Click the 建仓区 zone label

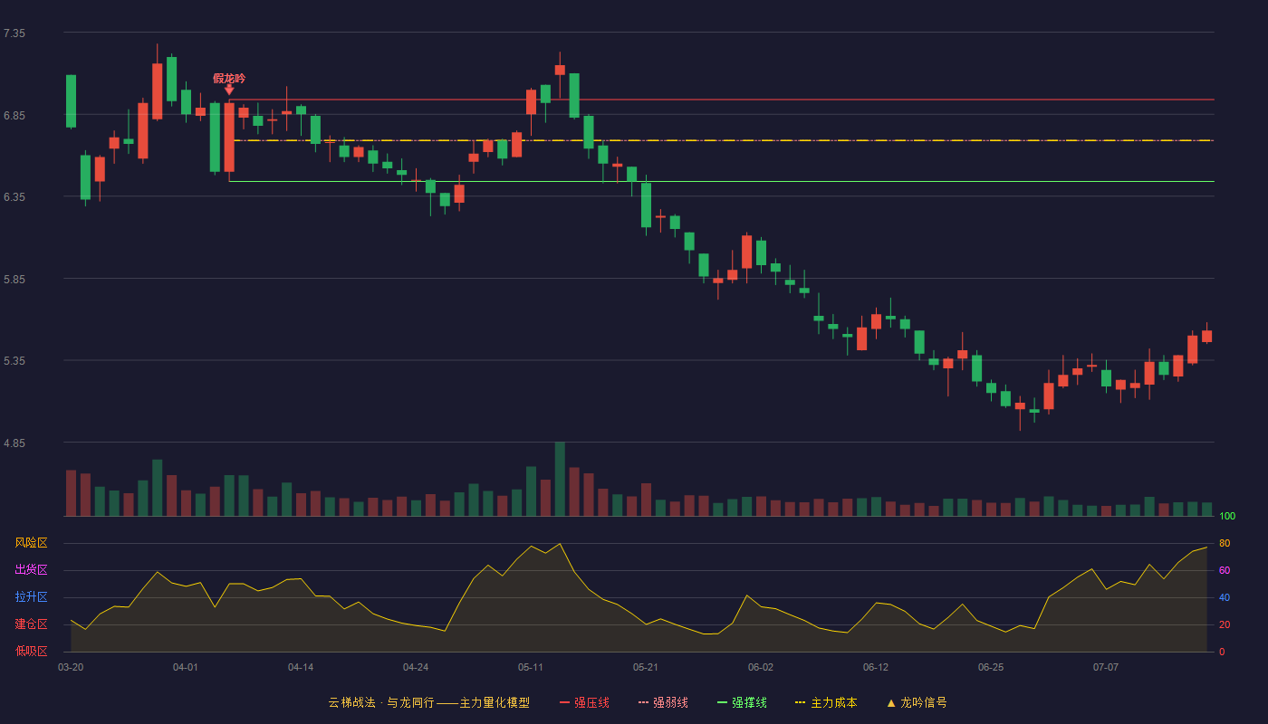(x=31, y=624)
